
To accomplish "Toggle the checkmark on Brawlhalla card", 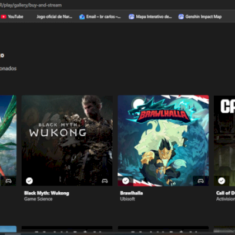I will tap(126, 181).
